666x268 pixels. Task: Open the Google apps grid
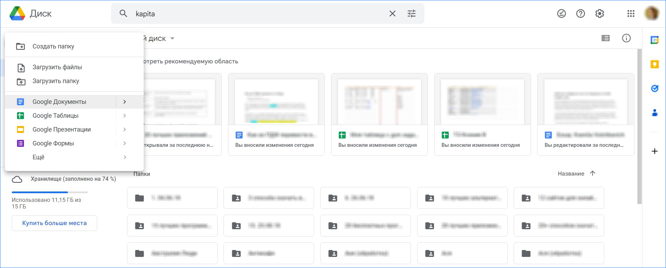[x=631, y=14]
